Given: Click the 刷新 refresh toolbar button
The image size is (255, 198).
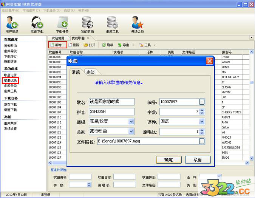Looking at the screenshot, I should click(x=108, y=45).
